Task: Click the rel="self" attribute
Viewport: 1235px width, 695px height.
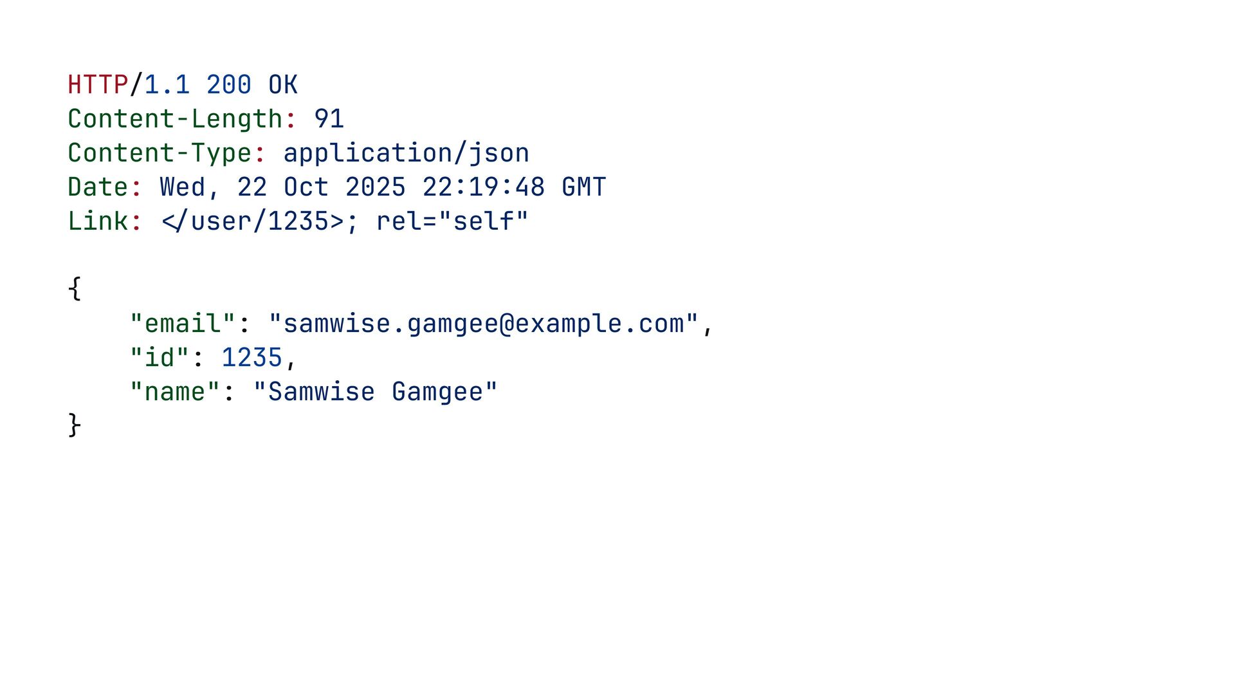Action: [452, 221]
